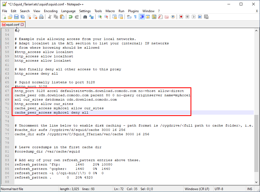Open the Macro menu

point(110,11)
